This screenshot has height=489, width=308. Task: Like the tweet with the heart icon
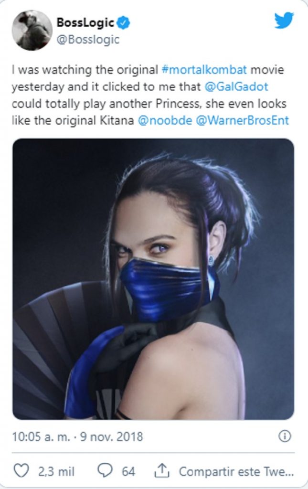[x=21, y=470]
